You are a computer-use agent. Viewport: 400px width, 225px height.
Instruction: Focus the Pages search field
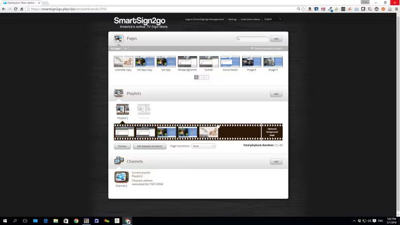pos(252,39)
